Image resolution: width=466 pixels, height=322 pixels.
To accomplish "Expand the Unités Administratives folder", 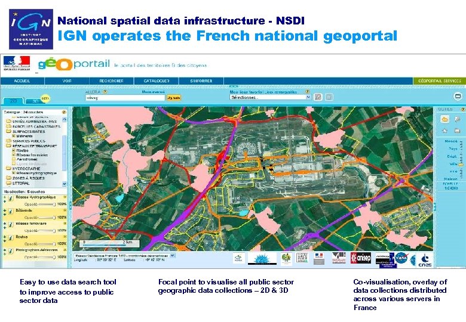I will 8,122.
